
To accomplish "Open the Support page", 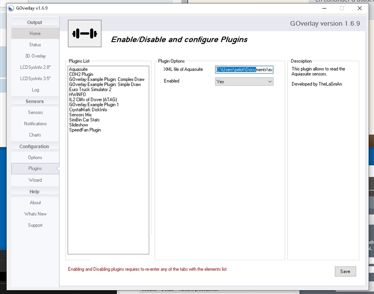I will pyautogui.click(x=35, y=225).
